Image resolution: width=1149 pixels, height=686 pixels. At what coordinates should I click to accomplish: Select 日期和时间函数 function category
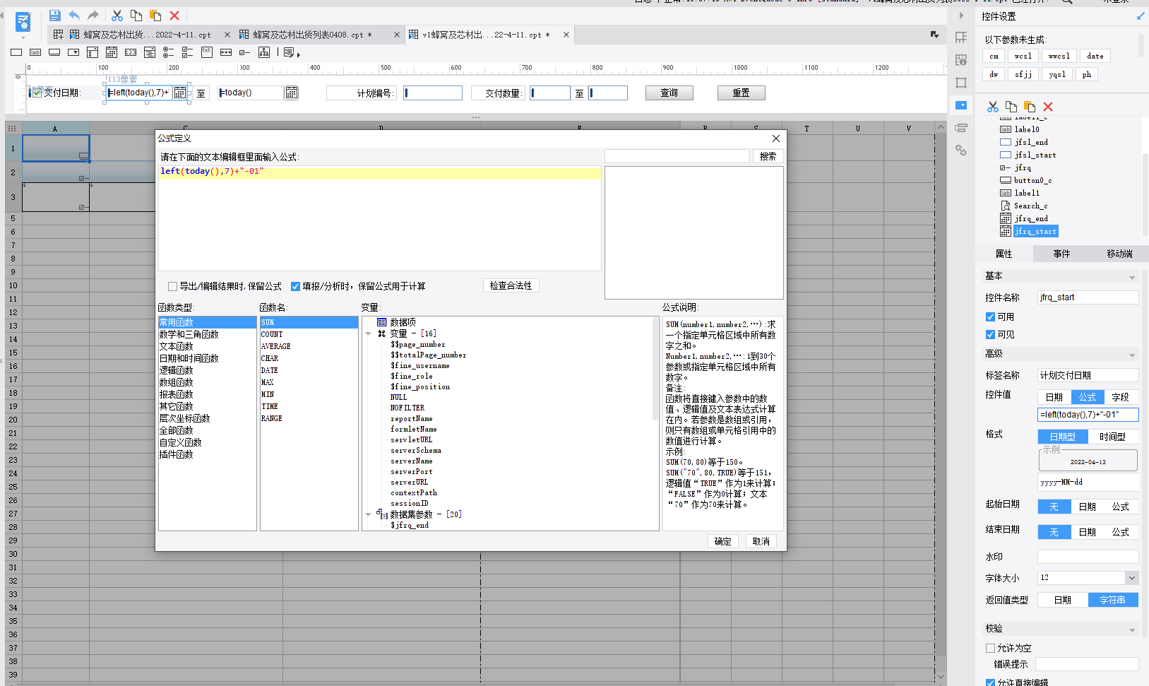click(x=189, y=358)
